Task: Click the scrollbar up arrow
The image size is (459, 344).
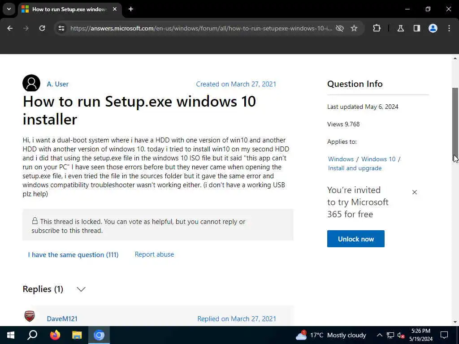Action: tap(455, 58)
